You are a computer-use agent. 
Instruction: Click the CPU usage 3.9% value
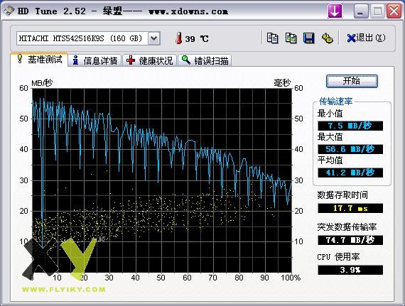click(x=350, y=270)
